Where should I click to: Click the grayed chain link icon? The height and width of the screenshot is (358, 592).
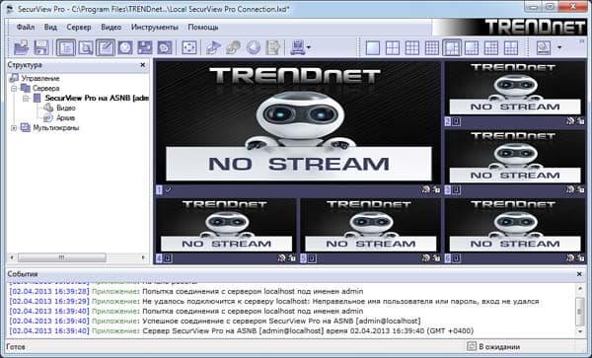click(233, 47)
